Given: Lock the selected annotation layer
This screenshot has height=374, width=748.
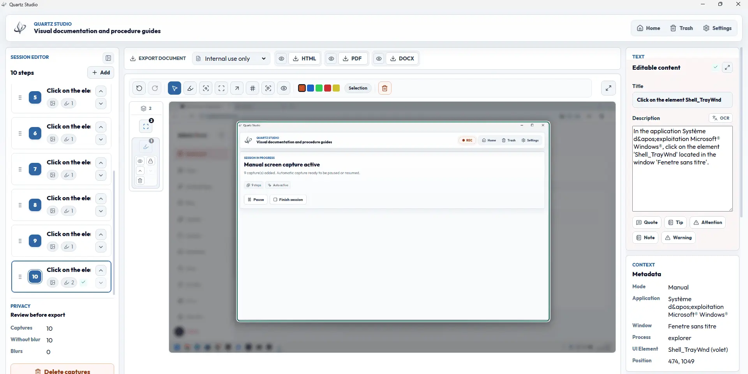Looking at the screenshot, I should point(150,161).
